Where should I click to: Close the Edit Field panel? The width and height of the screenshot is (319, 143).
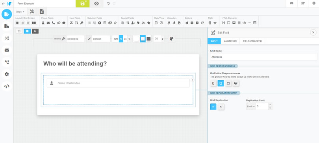coord(313,33)
